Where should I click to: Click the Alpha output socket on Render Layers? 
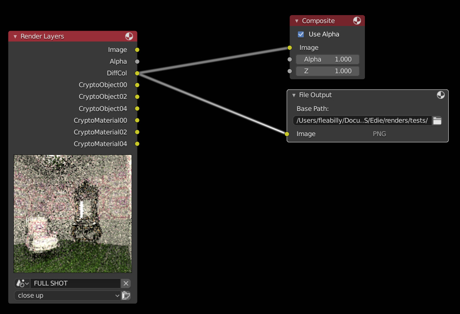pos(137,62)
